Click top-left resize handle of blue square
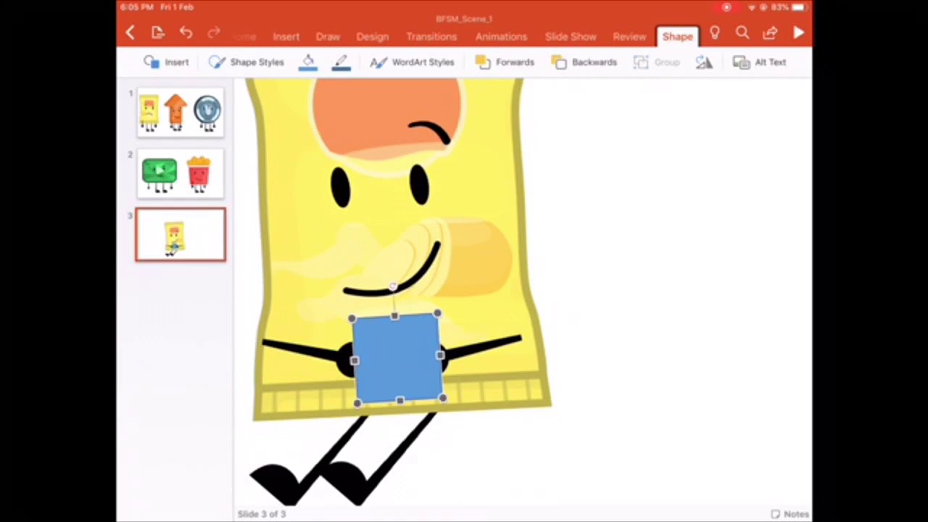The height and width of the screenshot is (522, 928). [x=352, y=318]
